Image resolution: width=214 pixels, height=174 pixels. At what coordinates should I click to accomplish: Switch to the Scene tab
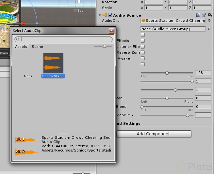click(37, 47)
